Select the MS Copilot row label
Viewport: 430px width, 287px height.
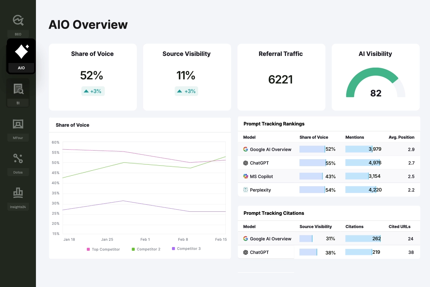tap(261, 176)
